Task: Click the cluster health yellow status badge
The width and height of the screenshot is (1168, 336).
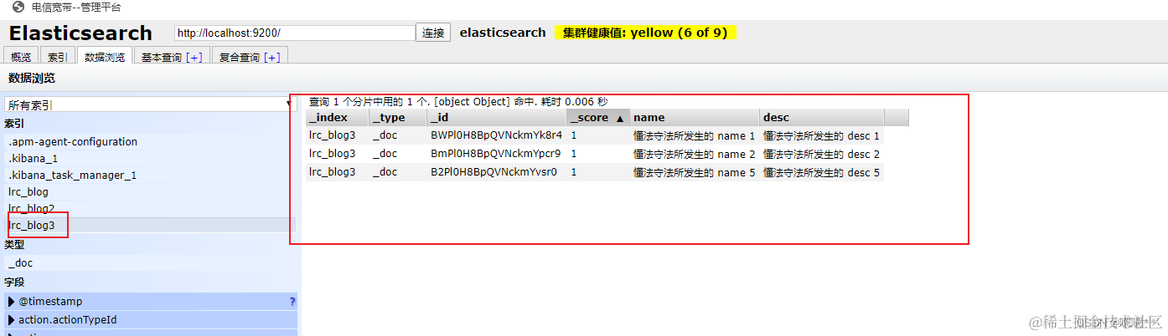Action: [x=645, y=33]
